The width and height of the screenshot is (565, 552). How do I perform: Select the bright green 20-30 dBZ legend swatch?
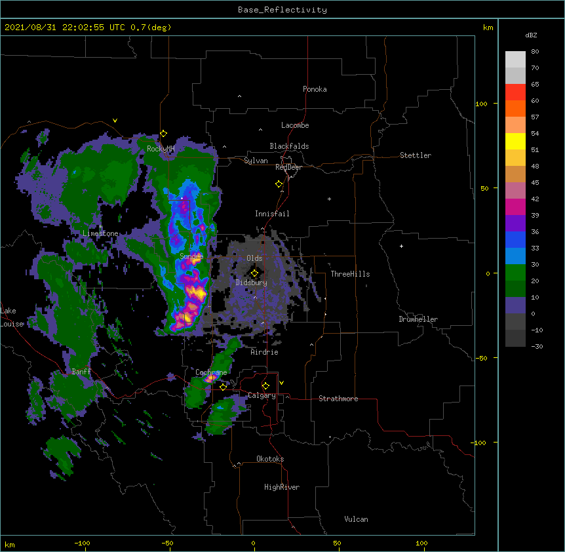(x=515, y=273)
